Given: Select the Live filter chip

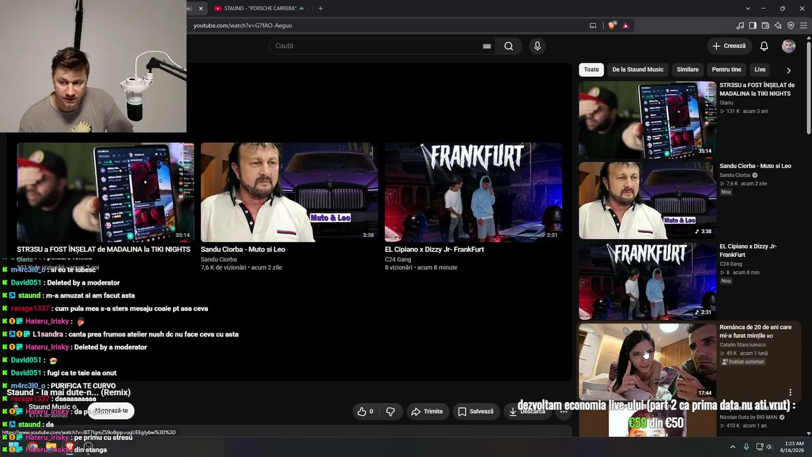Looking at the screenshot, I should [760, 70].
